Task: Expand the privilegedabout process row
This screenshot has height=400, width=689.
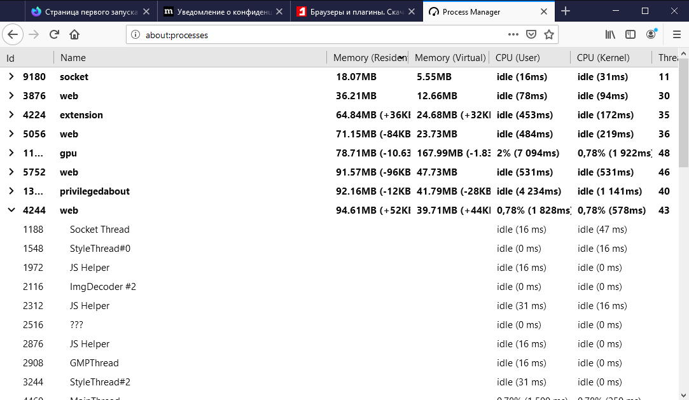Action: pos(11,191)
